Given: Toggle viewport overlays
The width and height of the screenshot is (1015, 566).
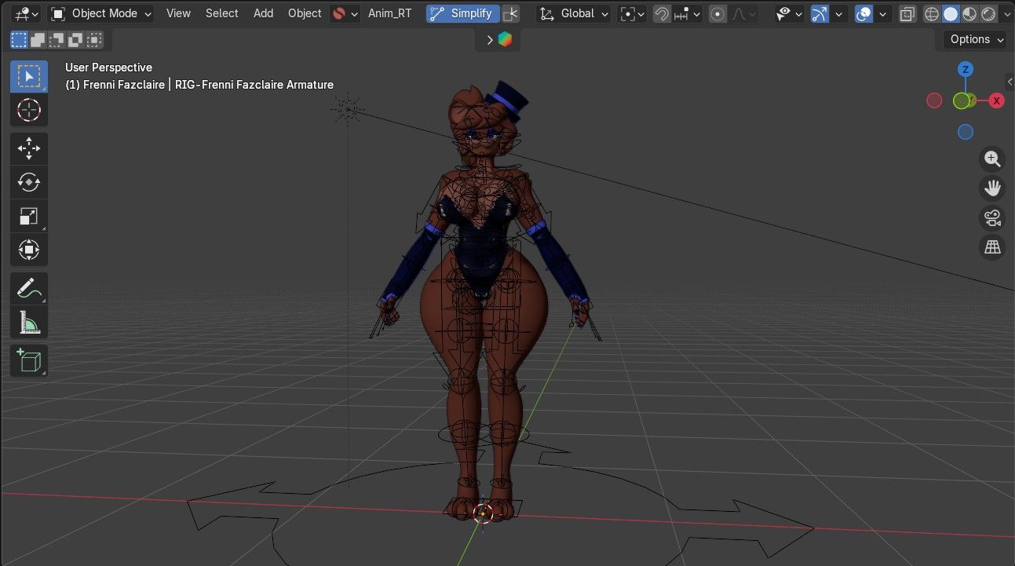Looking at the screenshot, I should 864,13.
